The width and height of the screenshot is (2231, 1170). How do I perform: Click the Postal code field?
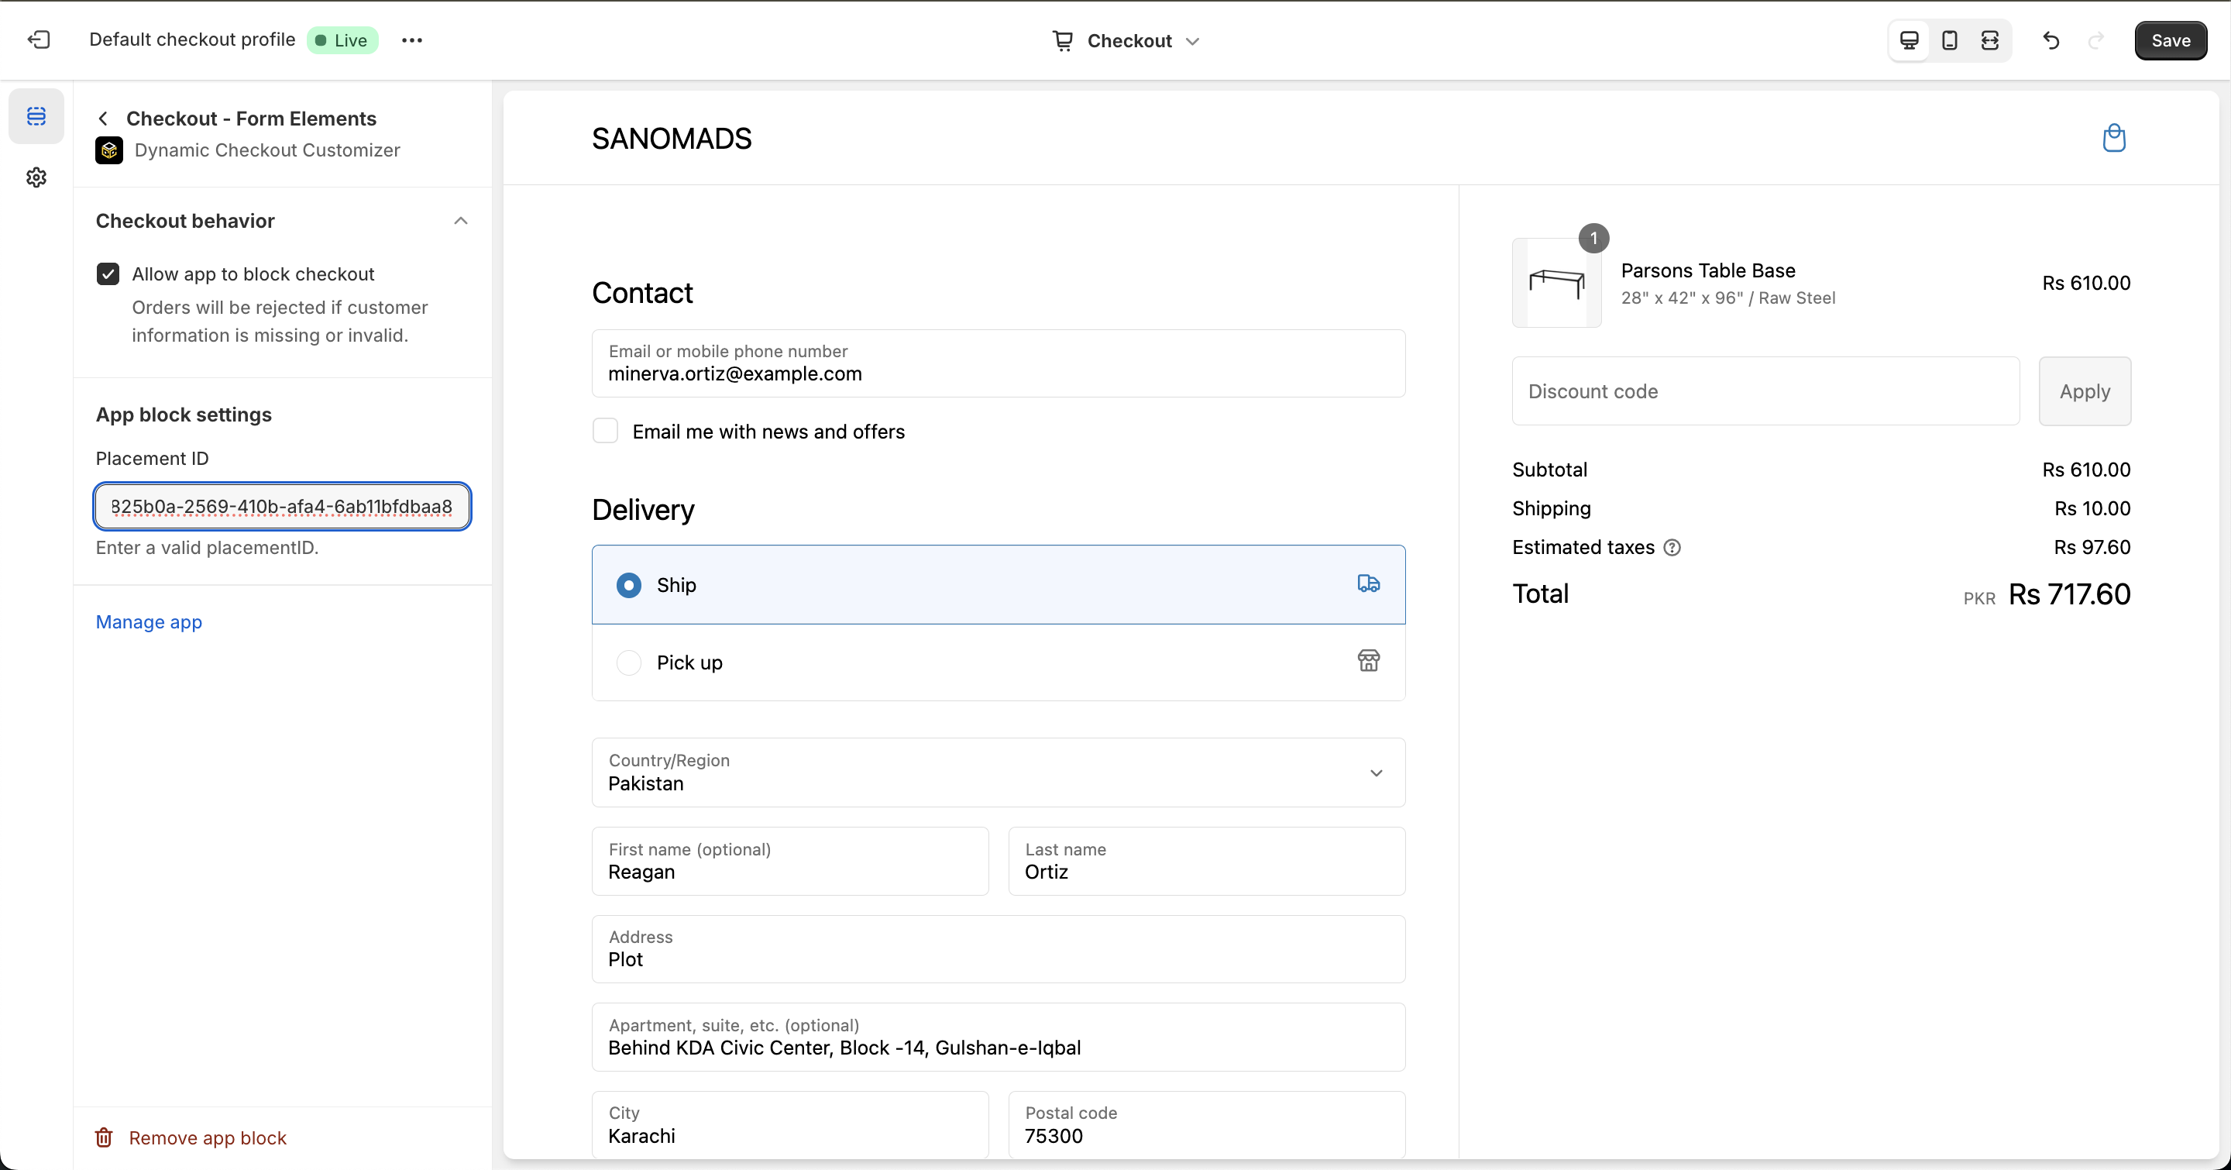click(x=1208, y=1126)
